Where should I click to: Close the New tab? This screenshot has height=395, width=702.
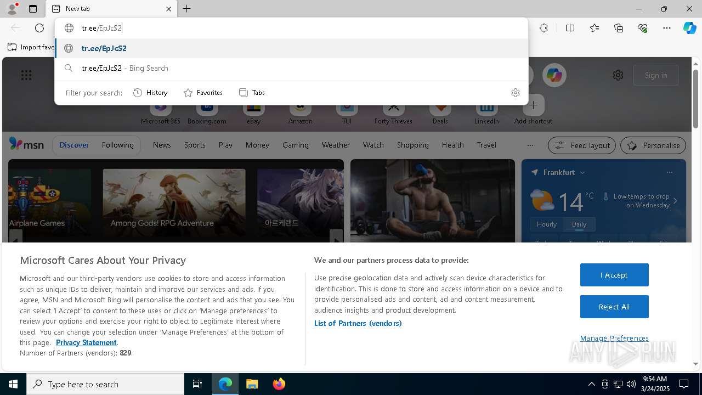pos(168,9)
